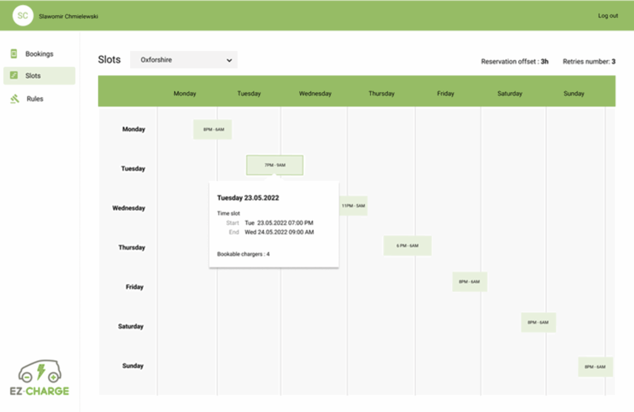Open Rules via the gavel icon

pos(15,99)
